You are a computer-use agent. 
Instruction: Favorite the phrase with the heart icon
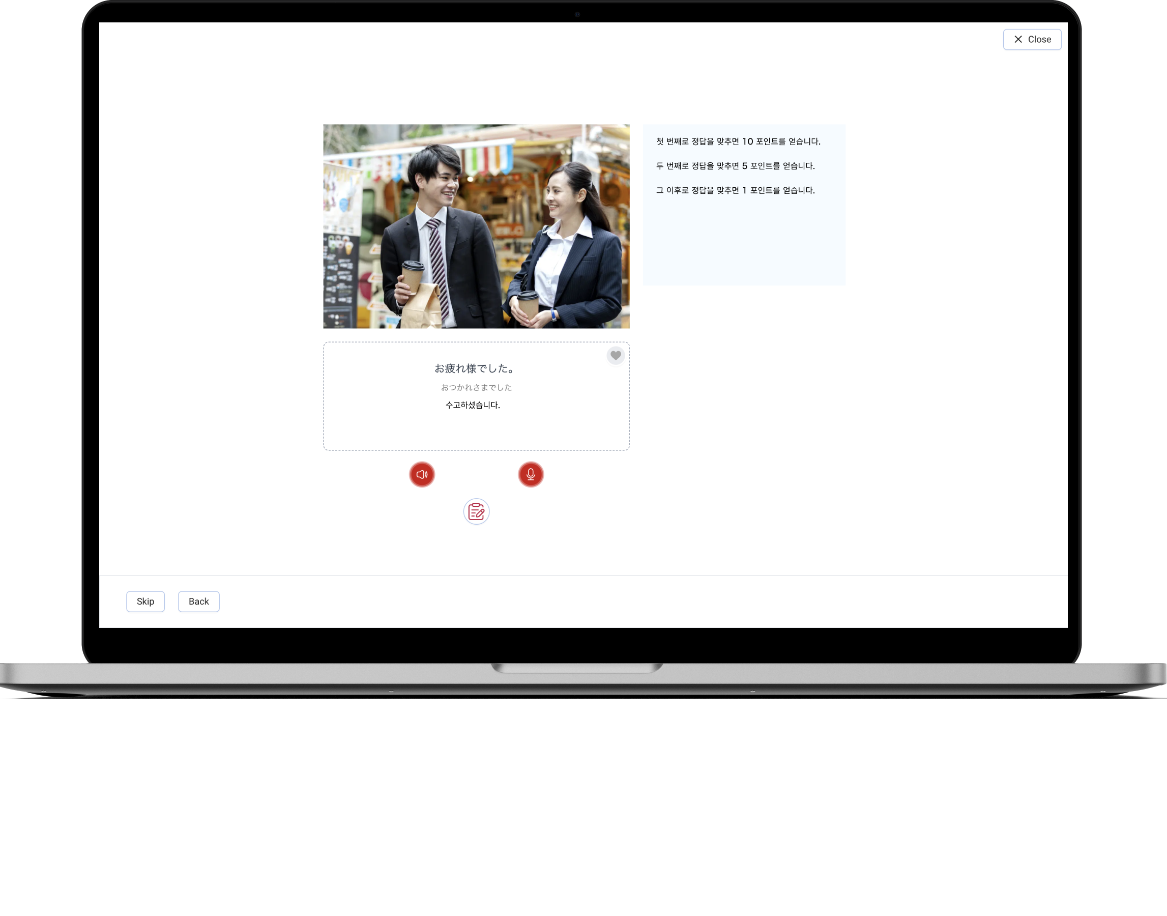[616, 355]
